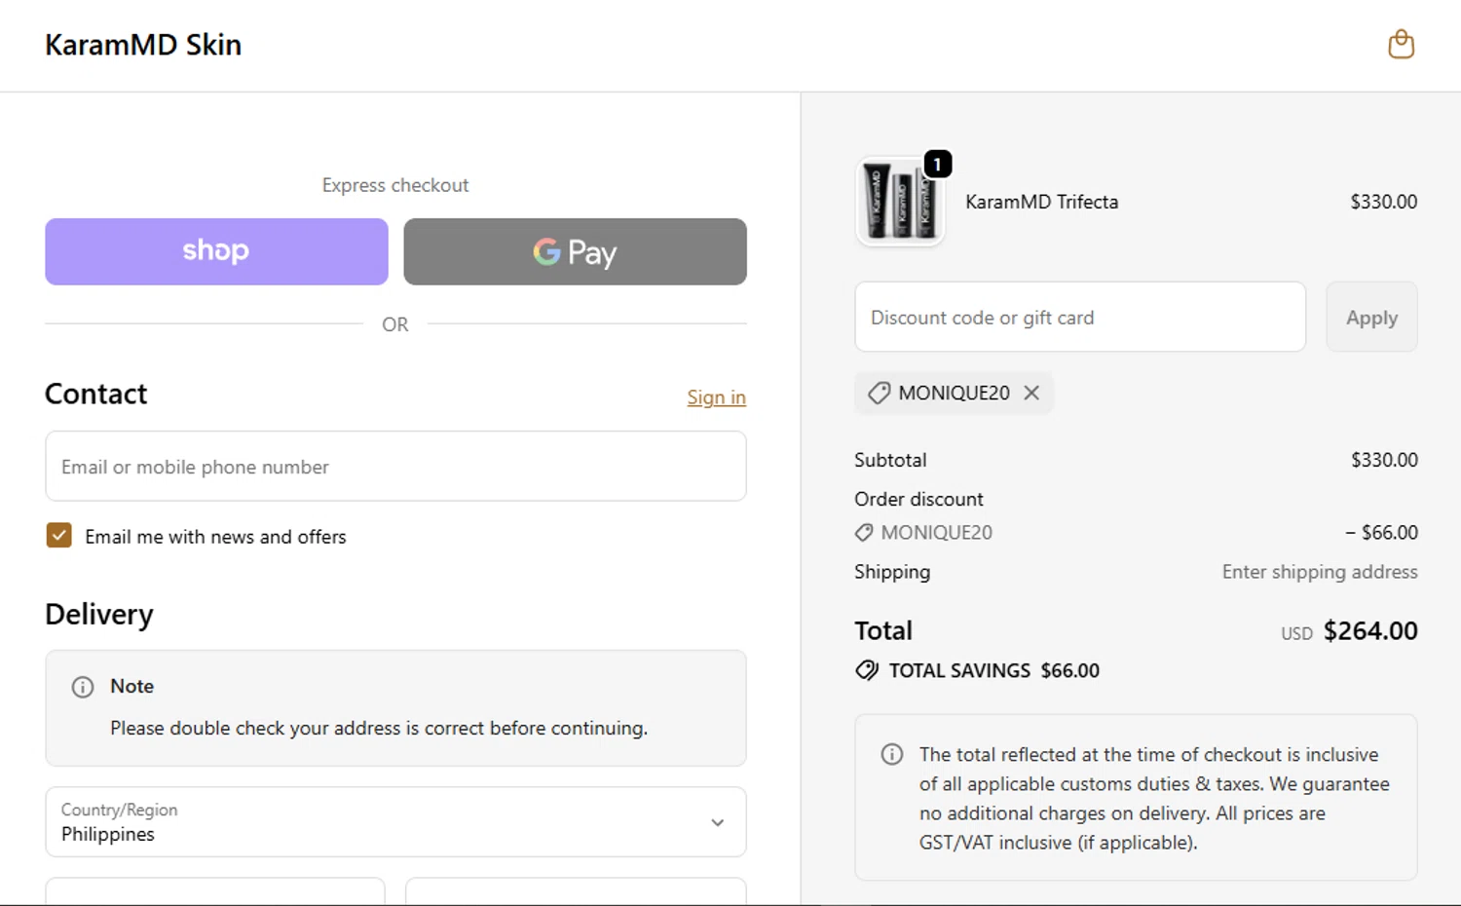Click the KaramMD Trifecta product thumbnail
This screenshot has height=906, width=1461.
900,202
